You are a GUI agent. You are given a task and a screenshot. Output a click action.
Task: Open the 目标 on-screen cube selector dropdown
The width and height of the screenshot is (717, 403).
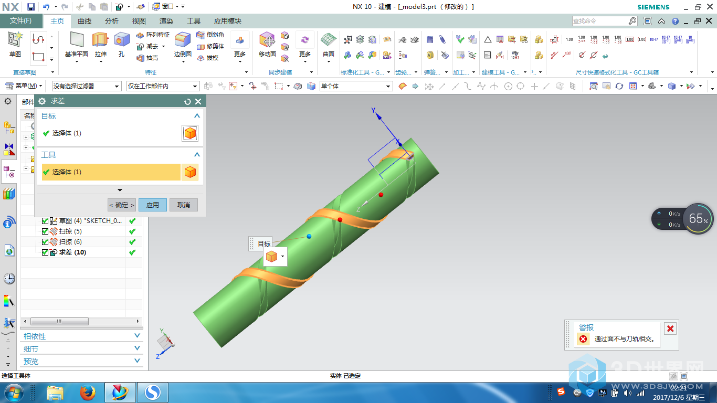[x=283, y=257]
